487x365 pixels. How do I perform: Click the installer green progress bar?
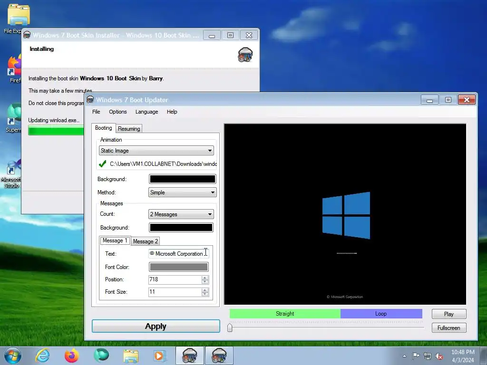56,130
